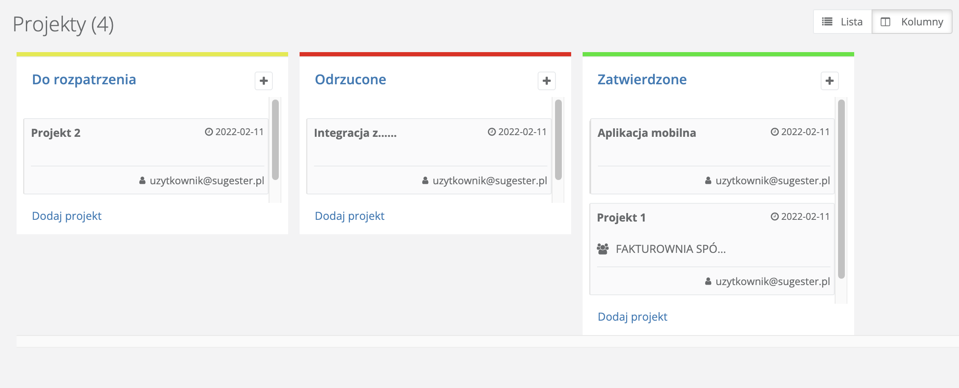Image resolution: width=959 pixels, height=388 pixels.
Task: Open the Integracja z... project card
Action: click(x=355, y=133)
